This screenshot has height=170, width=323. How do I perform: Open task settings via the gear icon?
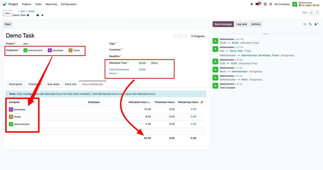28,15
